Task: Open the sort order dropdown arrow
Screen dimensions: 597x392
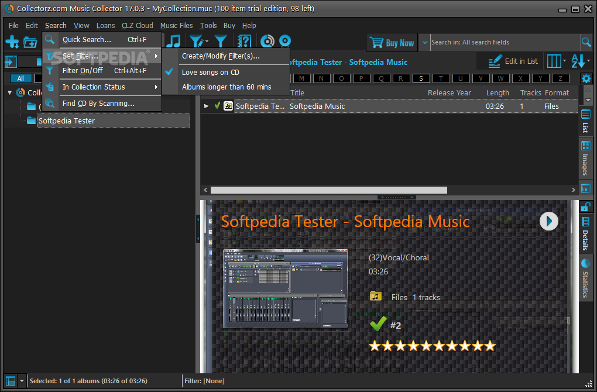Action: point(589,61)
